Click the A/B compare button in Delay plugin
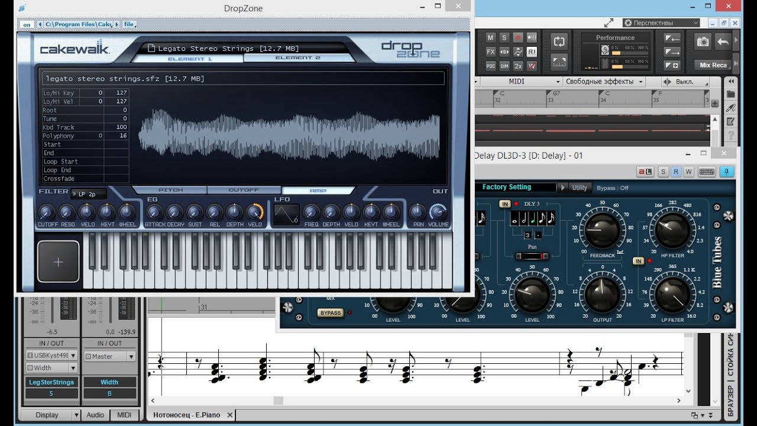Screen dimensions: 757x426 pyautogui.click(x=645, y=172)
